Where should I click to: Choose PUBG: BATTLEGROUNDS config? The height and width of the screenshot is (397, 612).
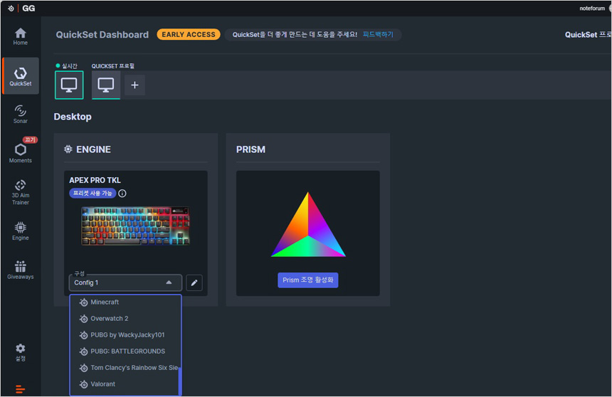click(125, 351)
